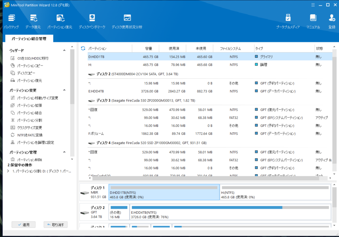Sort by タイプ column header
This screenshot has width=339, height=237.
pos(284,49)
